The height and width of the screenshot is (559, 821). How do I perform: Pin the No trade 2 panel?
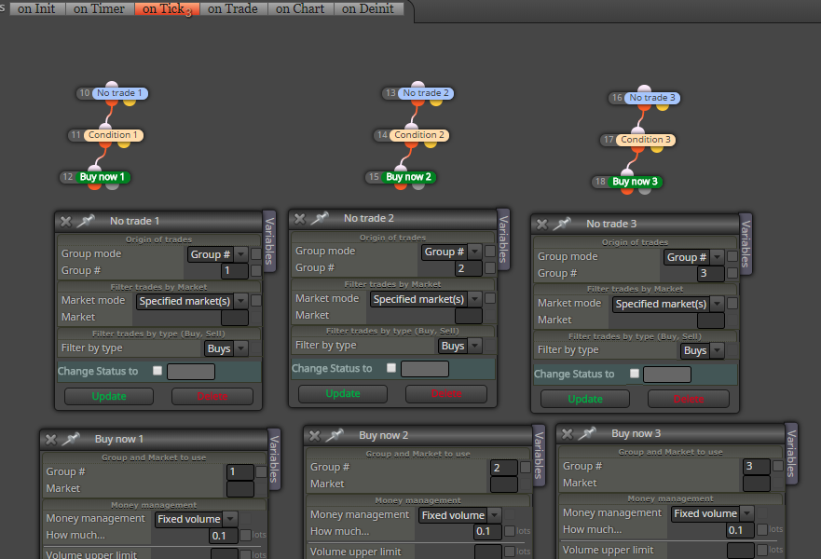pyautogui.click(x=320, y=218)
